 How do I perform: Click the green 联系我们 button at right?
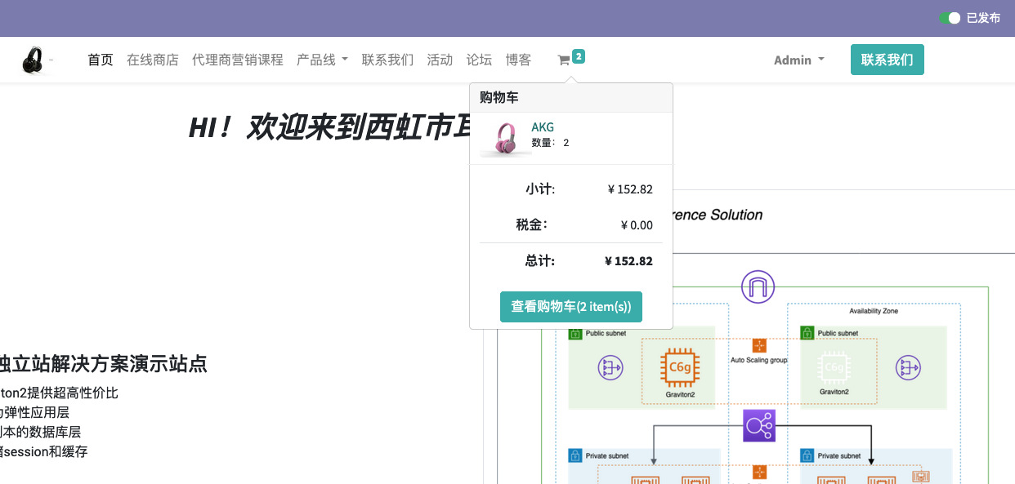887,60
